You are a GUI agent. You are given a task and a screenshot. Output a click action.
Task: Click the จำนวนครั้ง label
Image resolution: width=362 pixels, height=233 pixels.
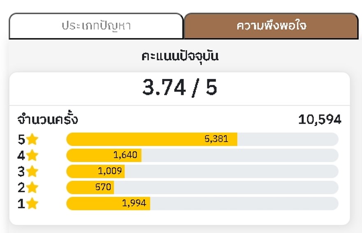(x=48, y=119)
